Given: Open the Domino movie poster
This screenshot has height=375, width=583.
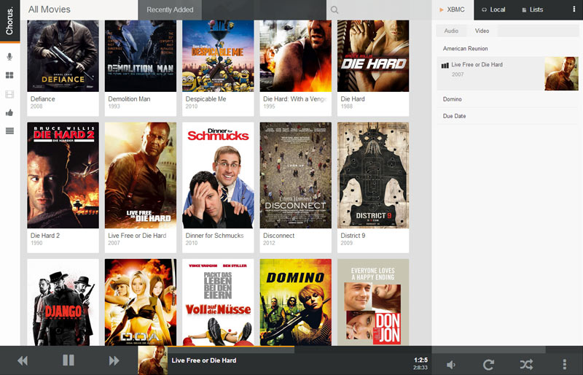Looking at the screenshot, I should click(x=296, y=302).
